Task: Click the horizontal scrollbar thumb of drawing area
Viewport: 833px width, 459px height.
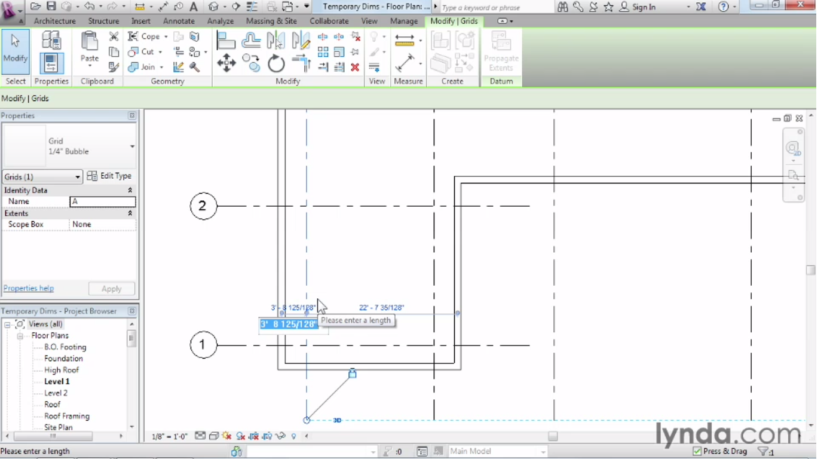Action: pos(553,436)
